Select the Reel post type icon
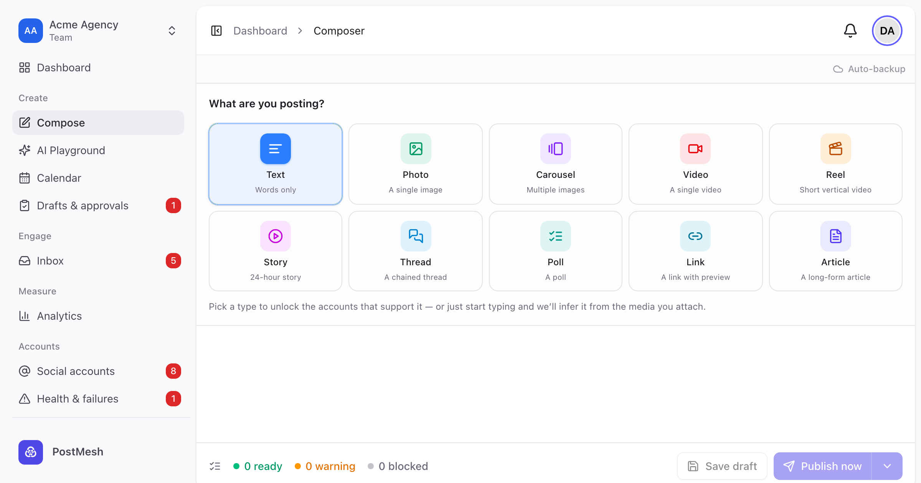 (835, 149)
